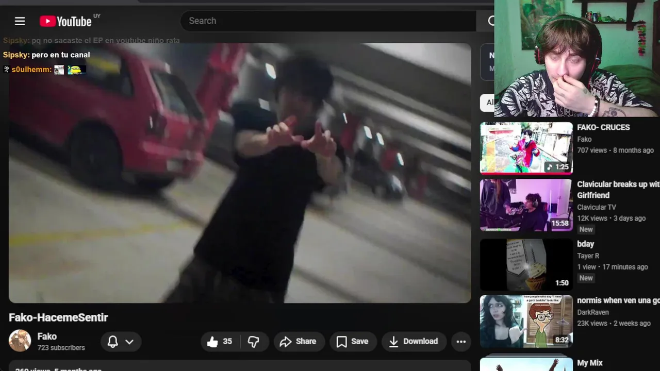Click the magnifier search button

pyautogui.click(x=490, y=21)
